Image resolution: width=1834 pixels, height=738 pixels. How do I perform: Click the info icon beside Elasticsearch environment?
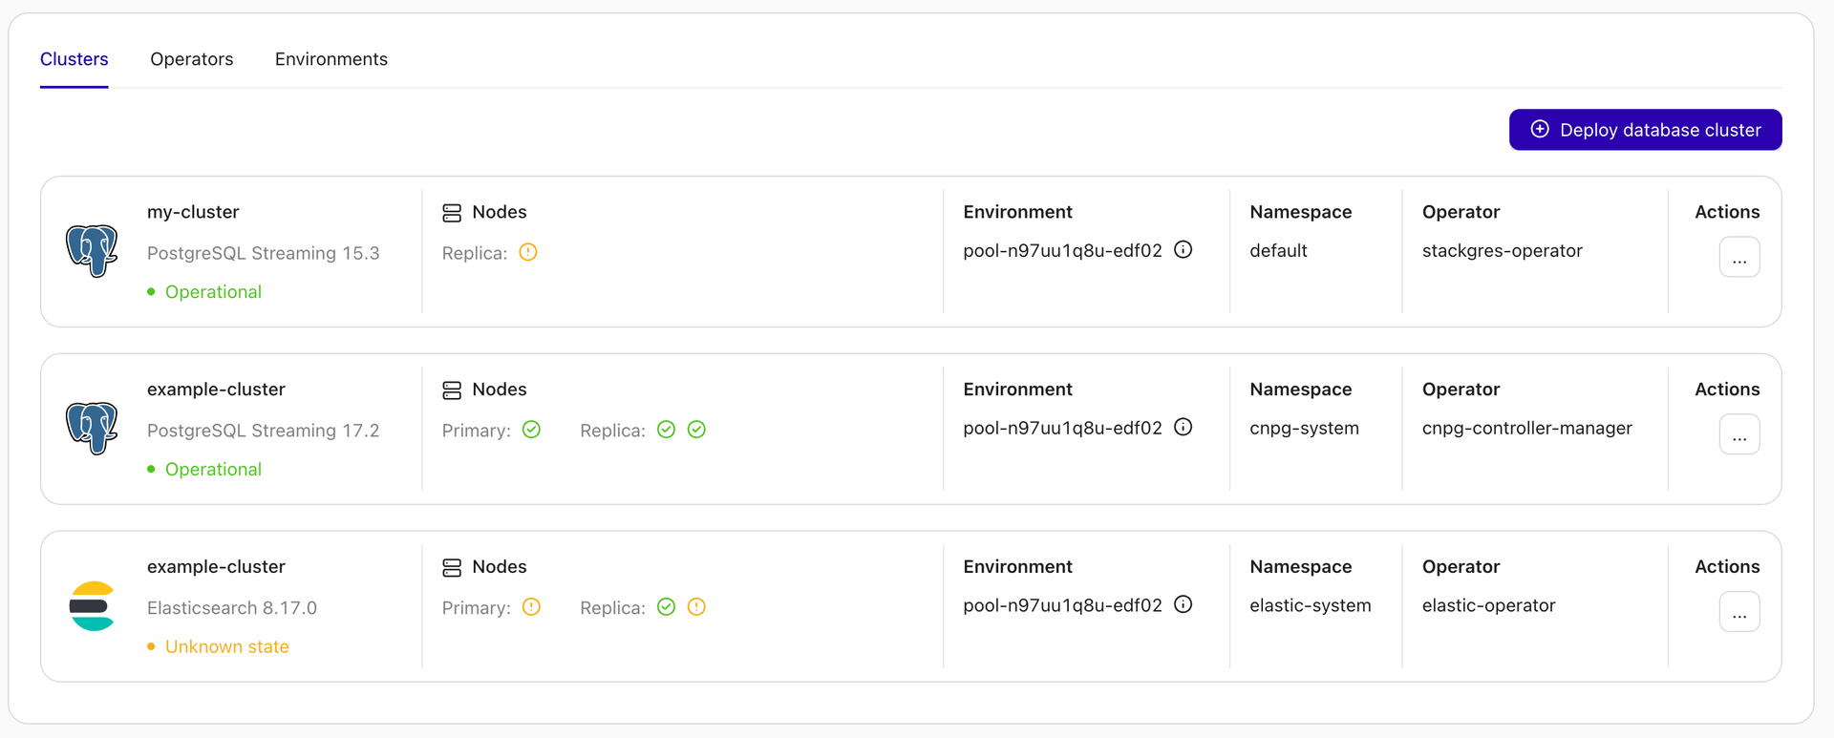[1183, 604]
